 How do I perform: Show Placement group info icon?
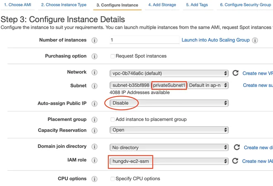pos(94,120)
